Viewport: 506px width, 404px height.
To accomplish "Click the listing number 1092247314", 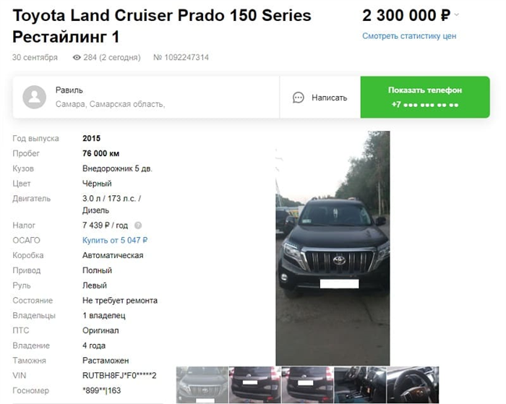I will 181,57.
